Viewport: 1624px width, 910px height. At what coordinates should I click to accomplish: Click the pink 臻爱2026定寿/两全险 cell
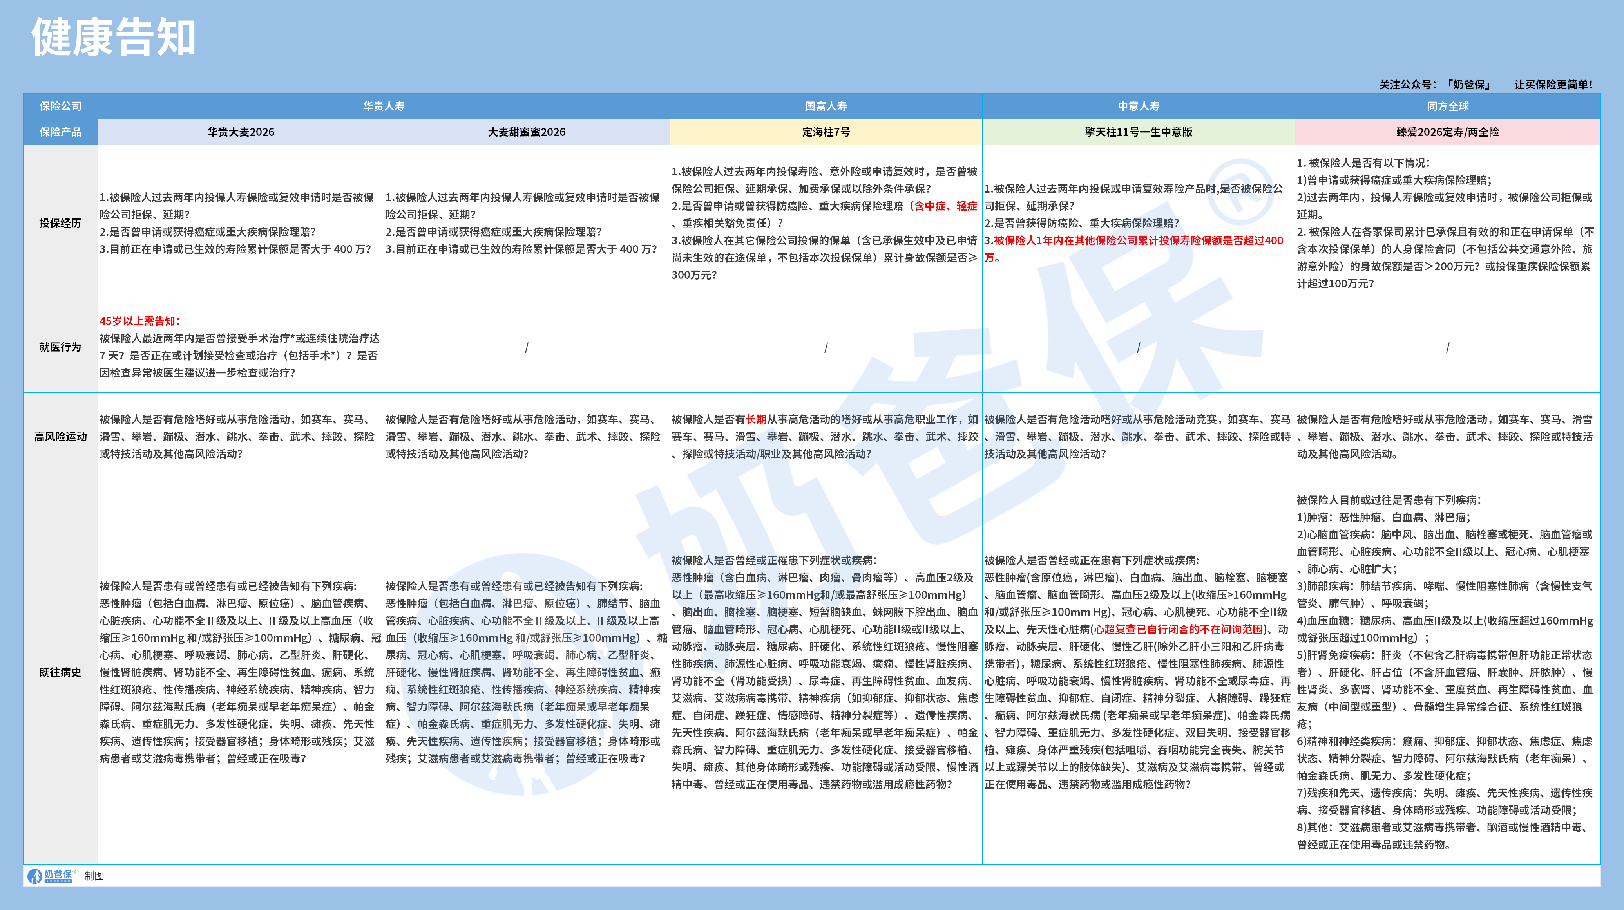[1447, 132]
